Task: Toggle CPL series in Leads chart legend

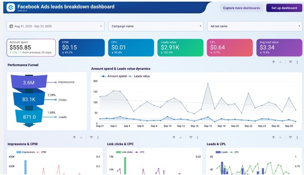Action: [236, 152]
